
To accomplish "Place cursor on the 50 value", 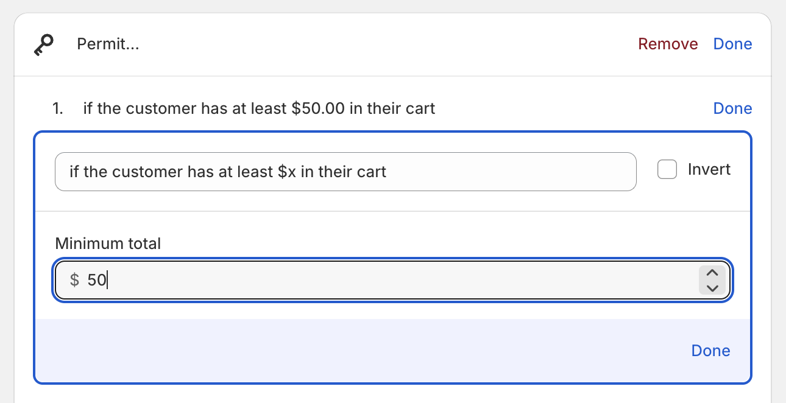I will (97, 280).
